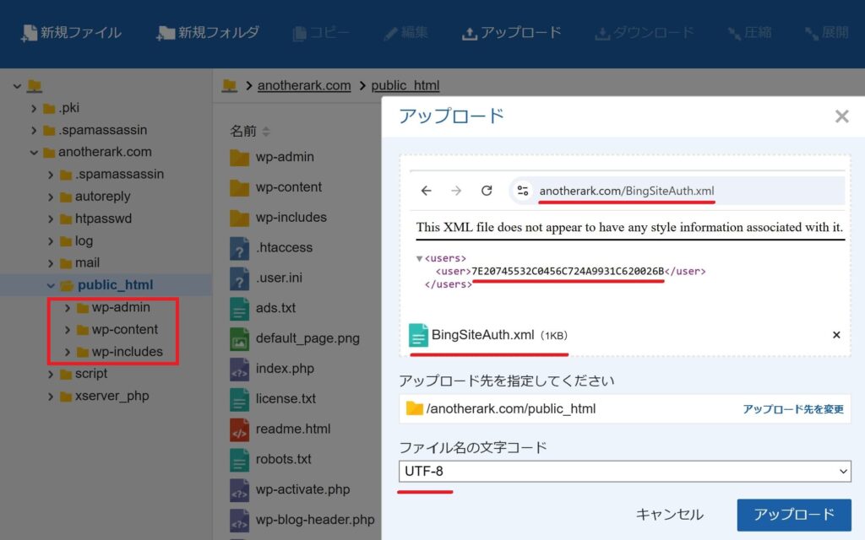Click the wp-includes folder icon in file list
This screenshot has height=540, width=865.
click(239, 219)
